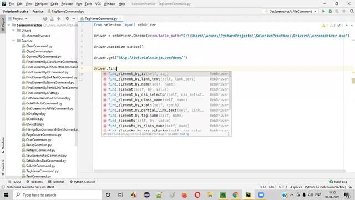355x200 pixels.
Task: Click collapse all icon in Project panel
Action: [x=59, y=18]
